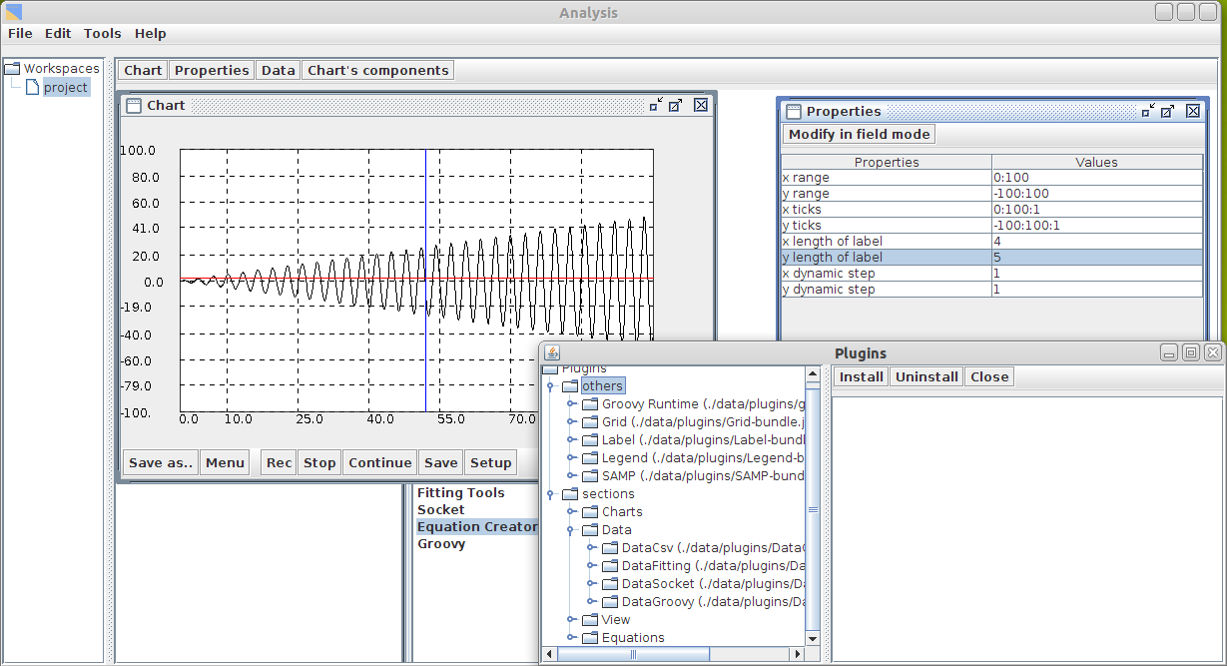Click the DataCsv folder icon
This screenshot has height=666, width=1227.
[x=610, y=548]
